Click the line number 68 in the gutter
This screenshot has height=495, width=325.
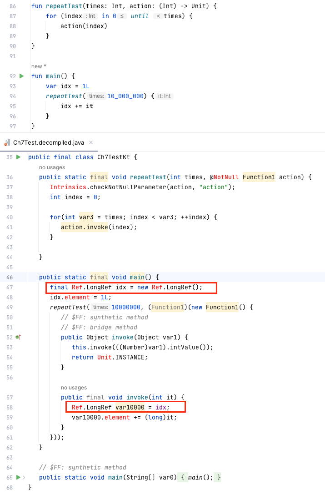(10, 487)
